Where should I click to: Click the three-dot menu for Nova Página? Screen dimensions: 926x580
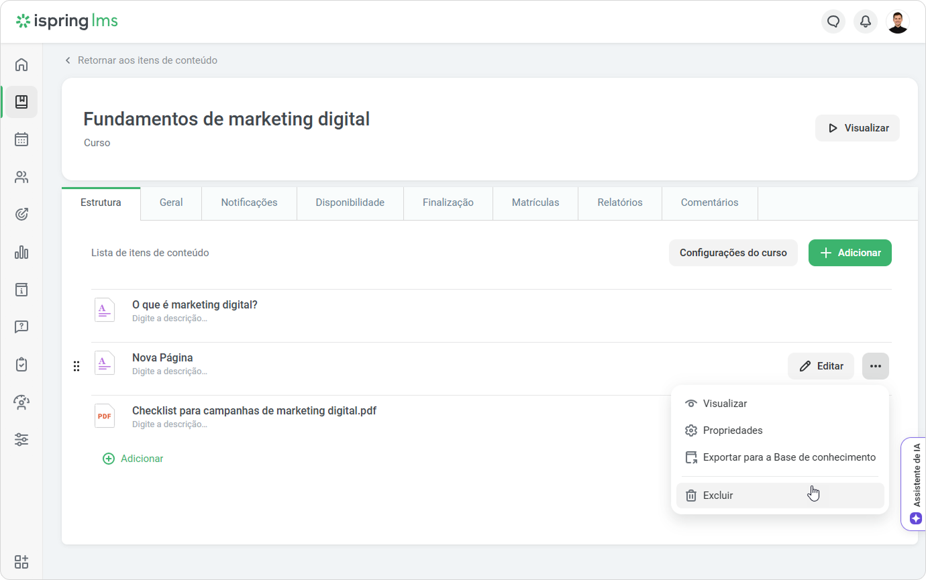click(876, 366)
